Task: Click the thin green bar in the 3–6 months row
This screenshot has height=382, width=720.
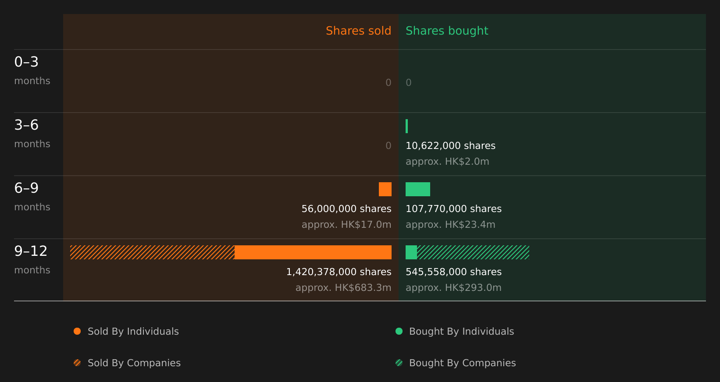Action: 407,126
